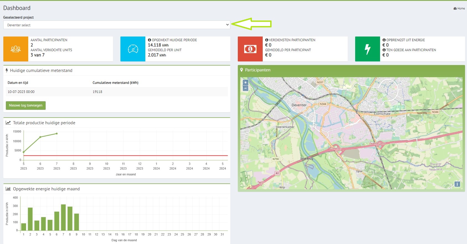Click the day 8 bar in chart

[70, 219]
